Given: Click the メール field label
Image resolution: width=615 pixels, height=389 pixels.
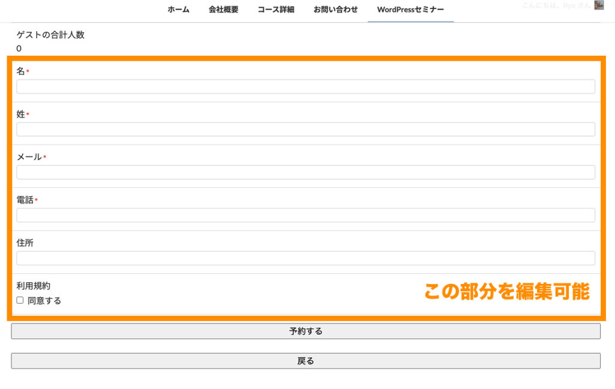Looking at the screenshot, I should (x=29, y=157).
